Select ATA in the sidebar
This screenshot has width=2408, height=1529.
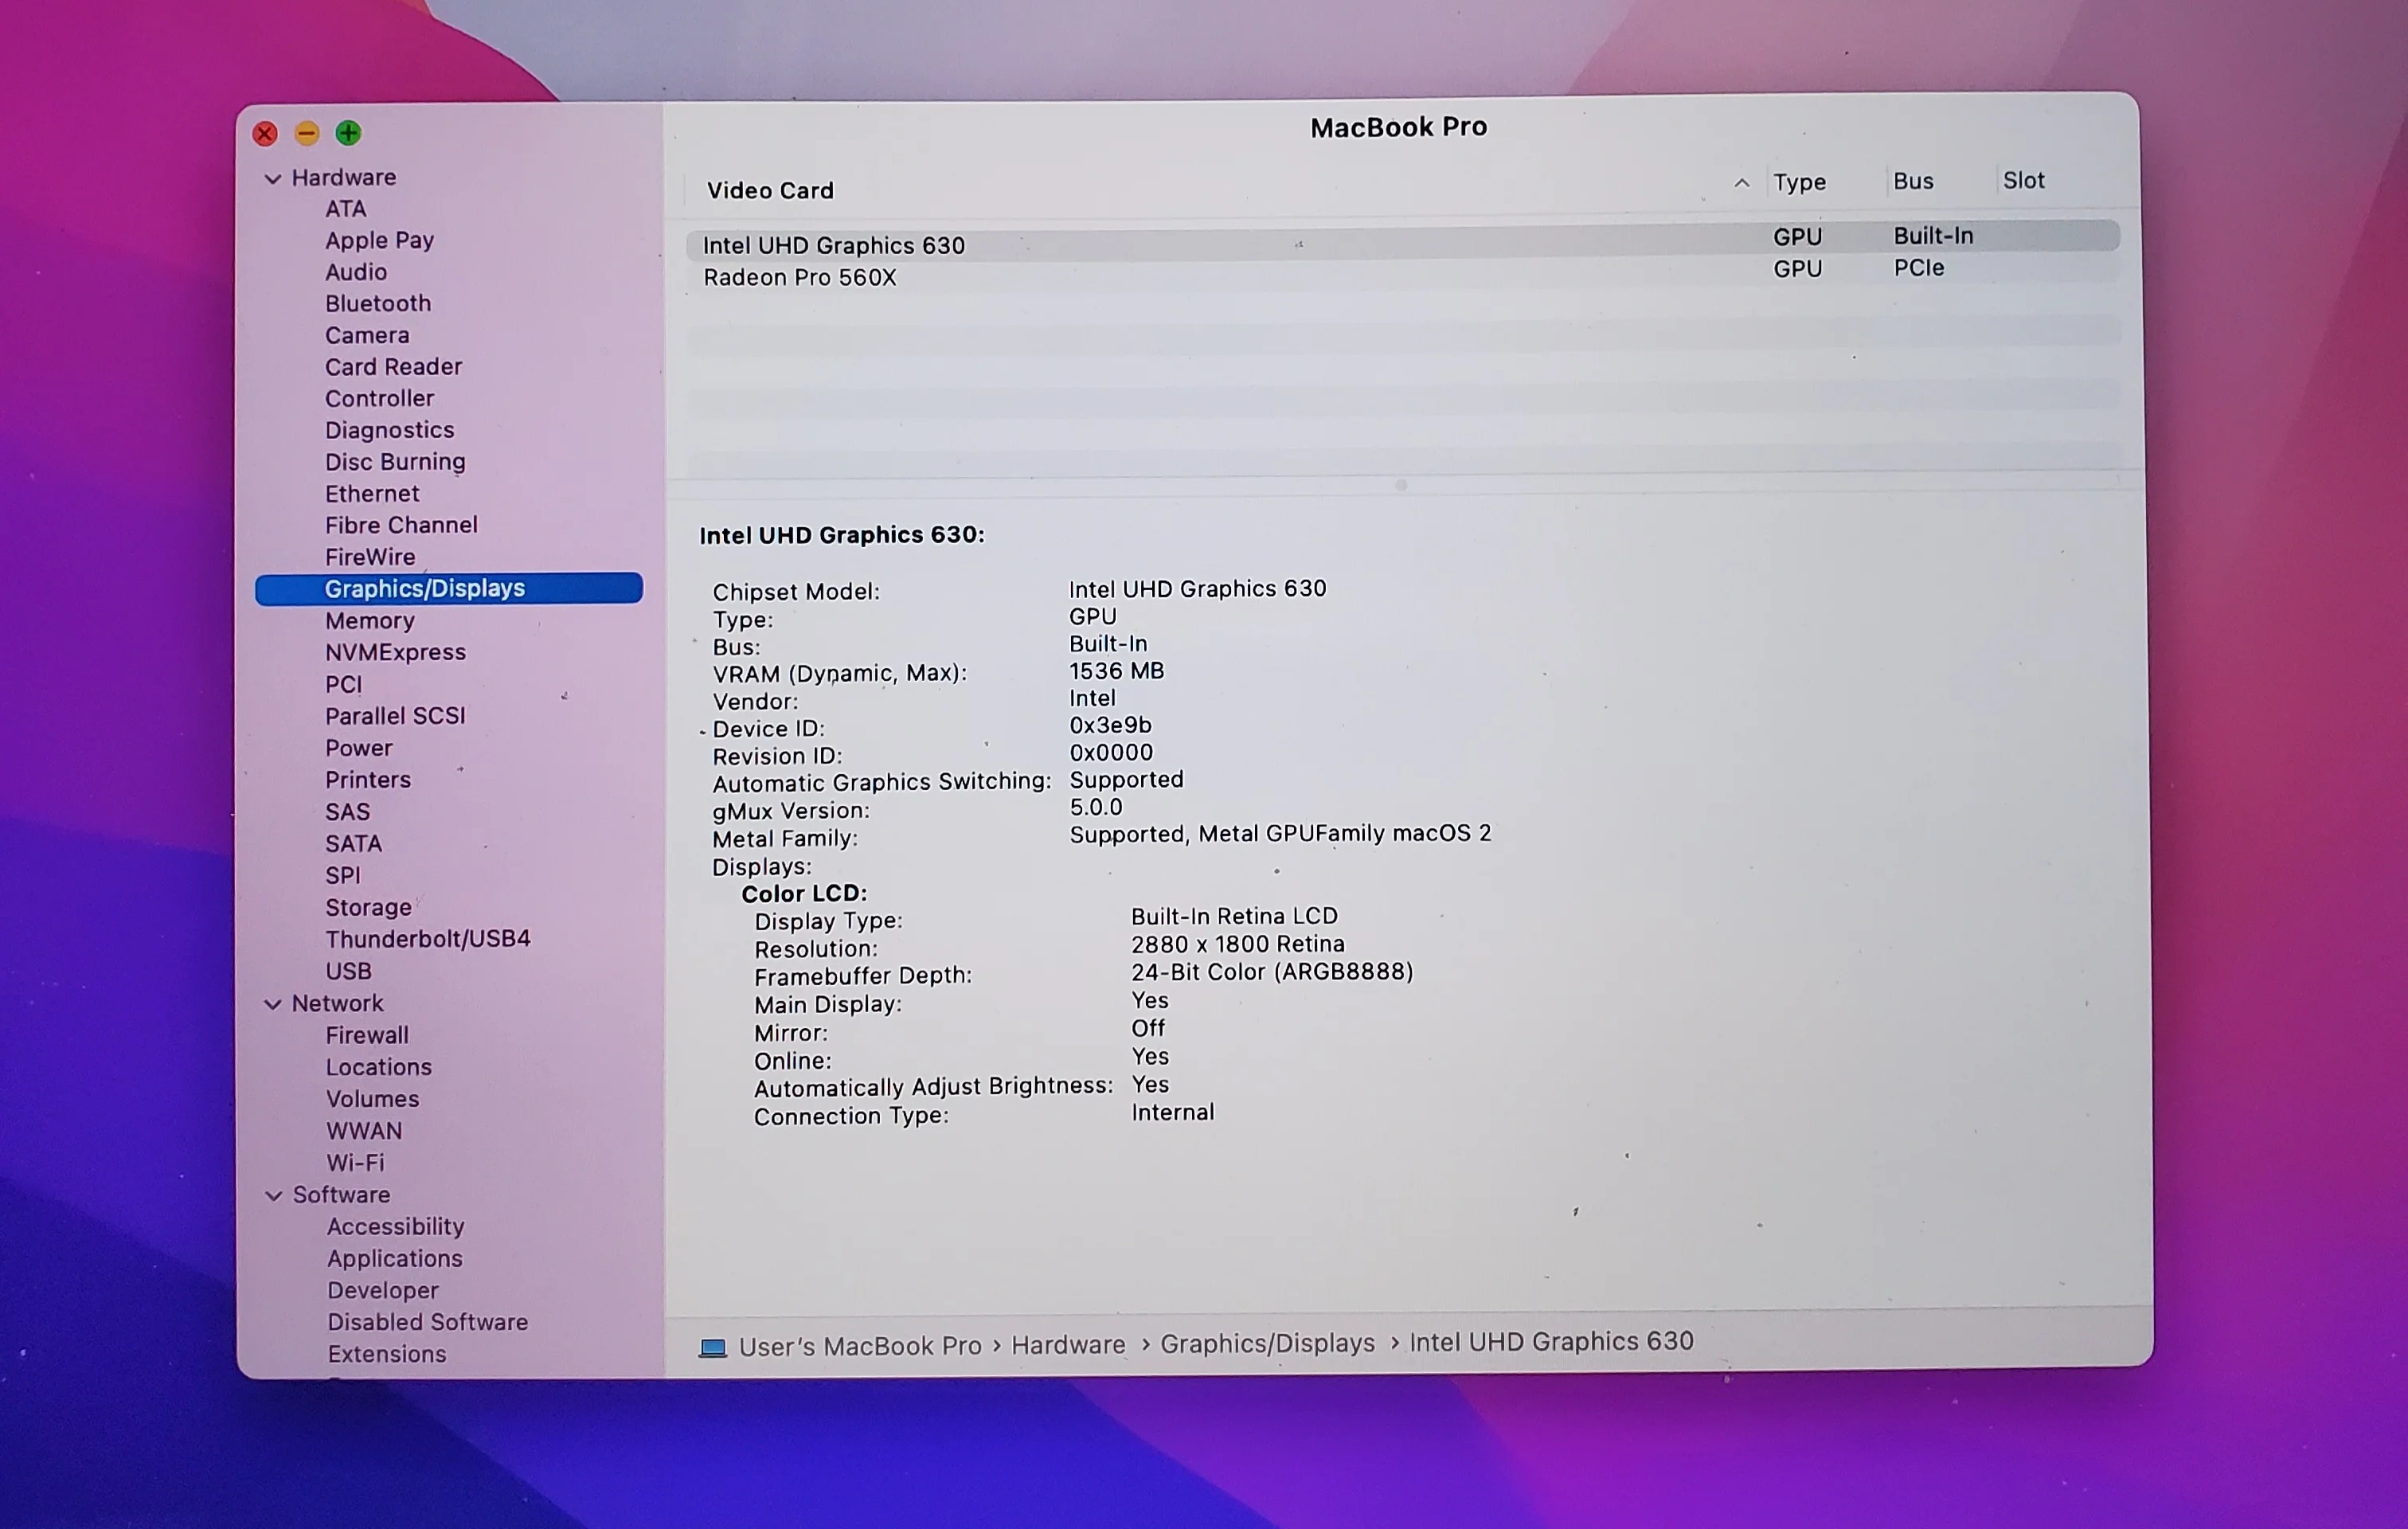(x=346, y=209)
